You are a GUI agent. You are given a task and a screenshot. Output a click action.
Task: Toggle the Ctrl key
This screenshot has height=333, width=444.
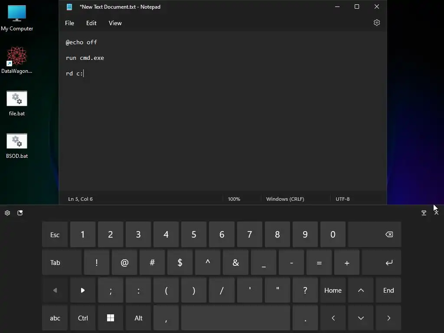[x=83, y=318]
